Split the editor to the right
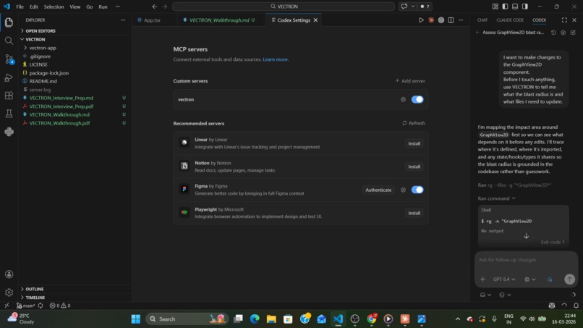 click(451, 20)
